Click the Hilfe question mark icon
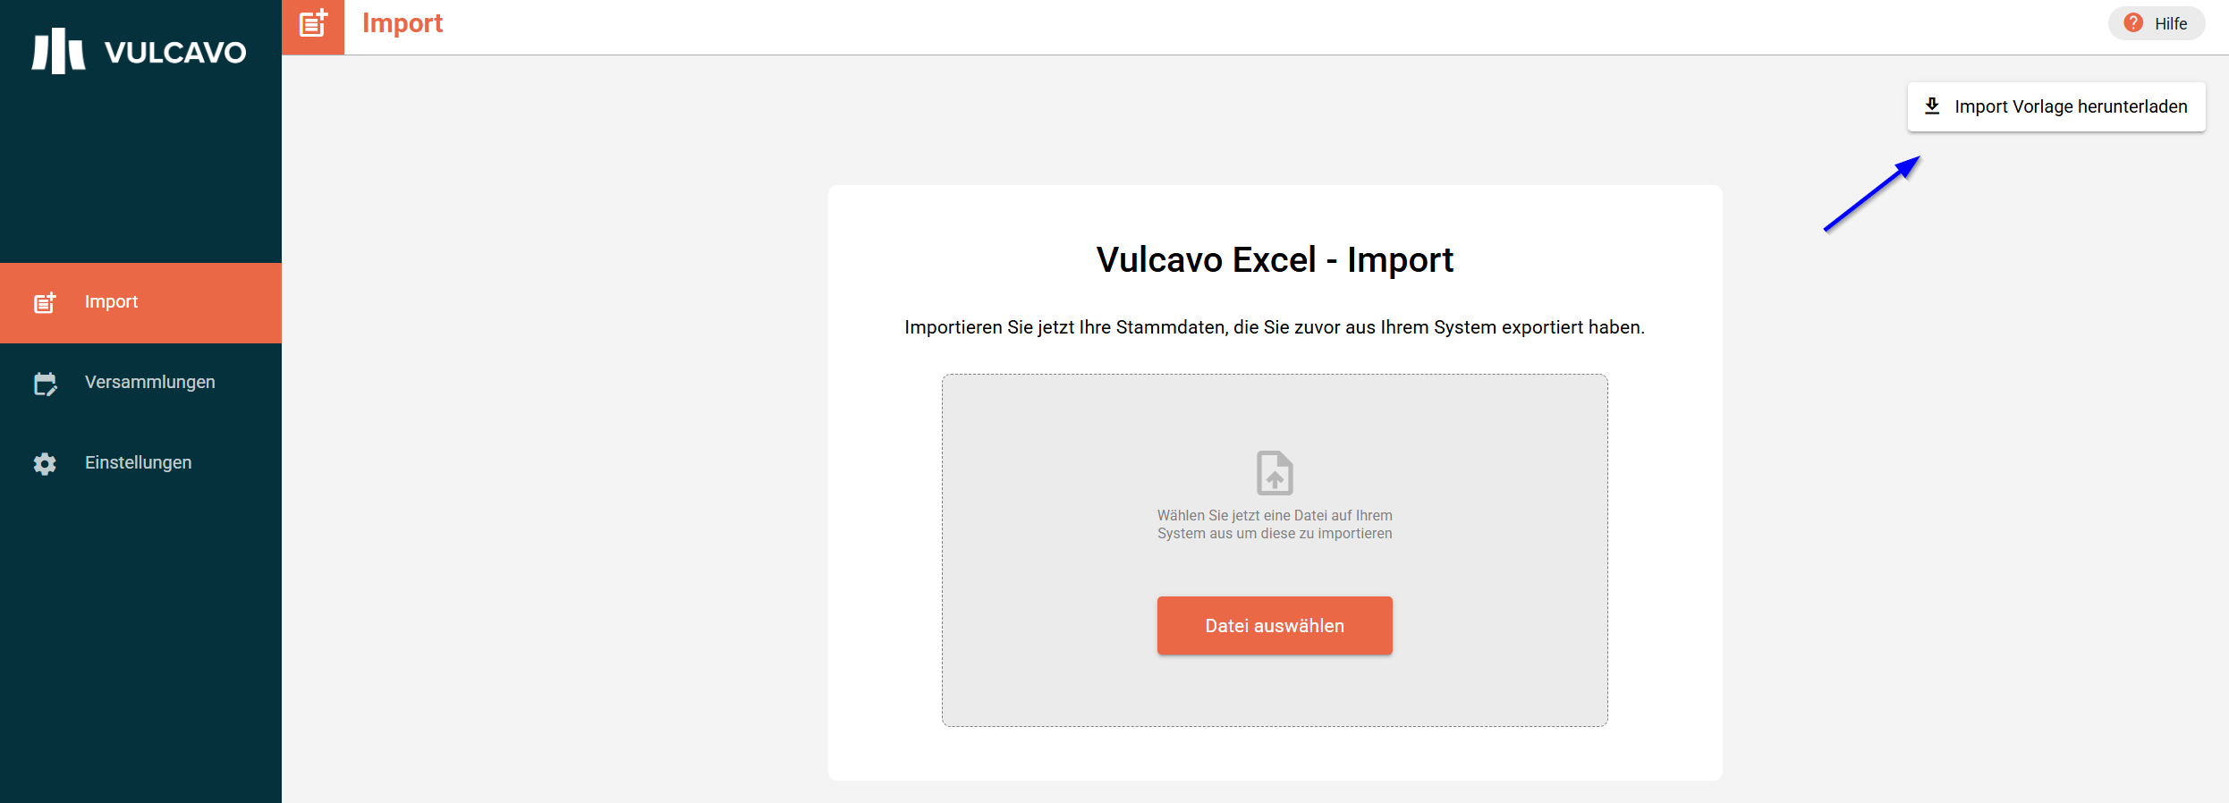2229x803 pixels. [2133, 23]
